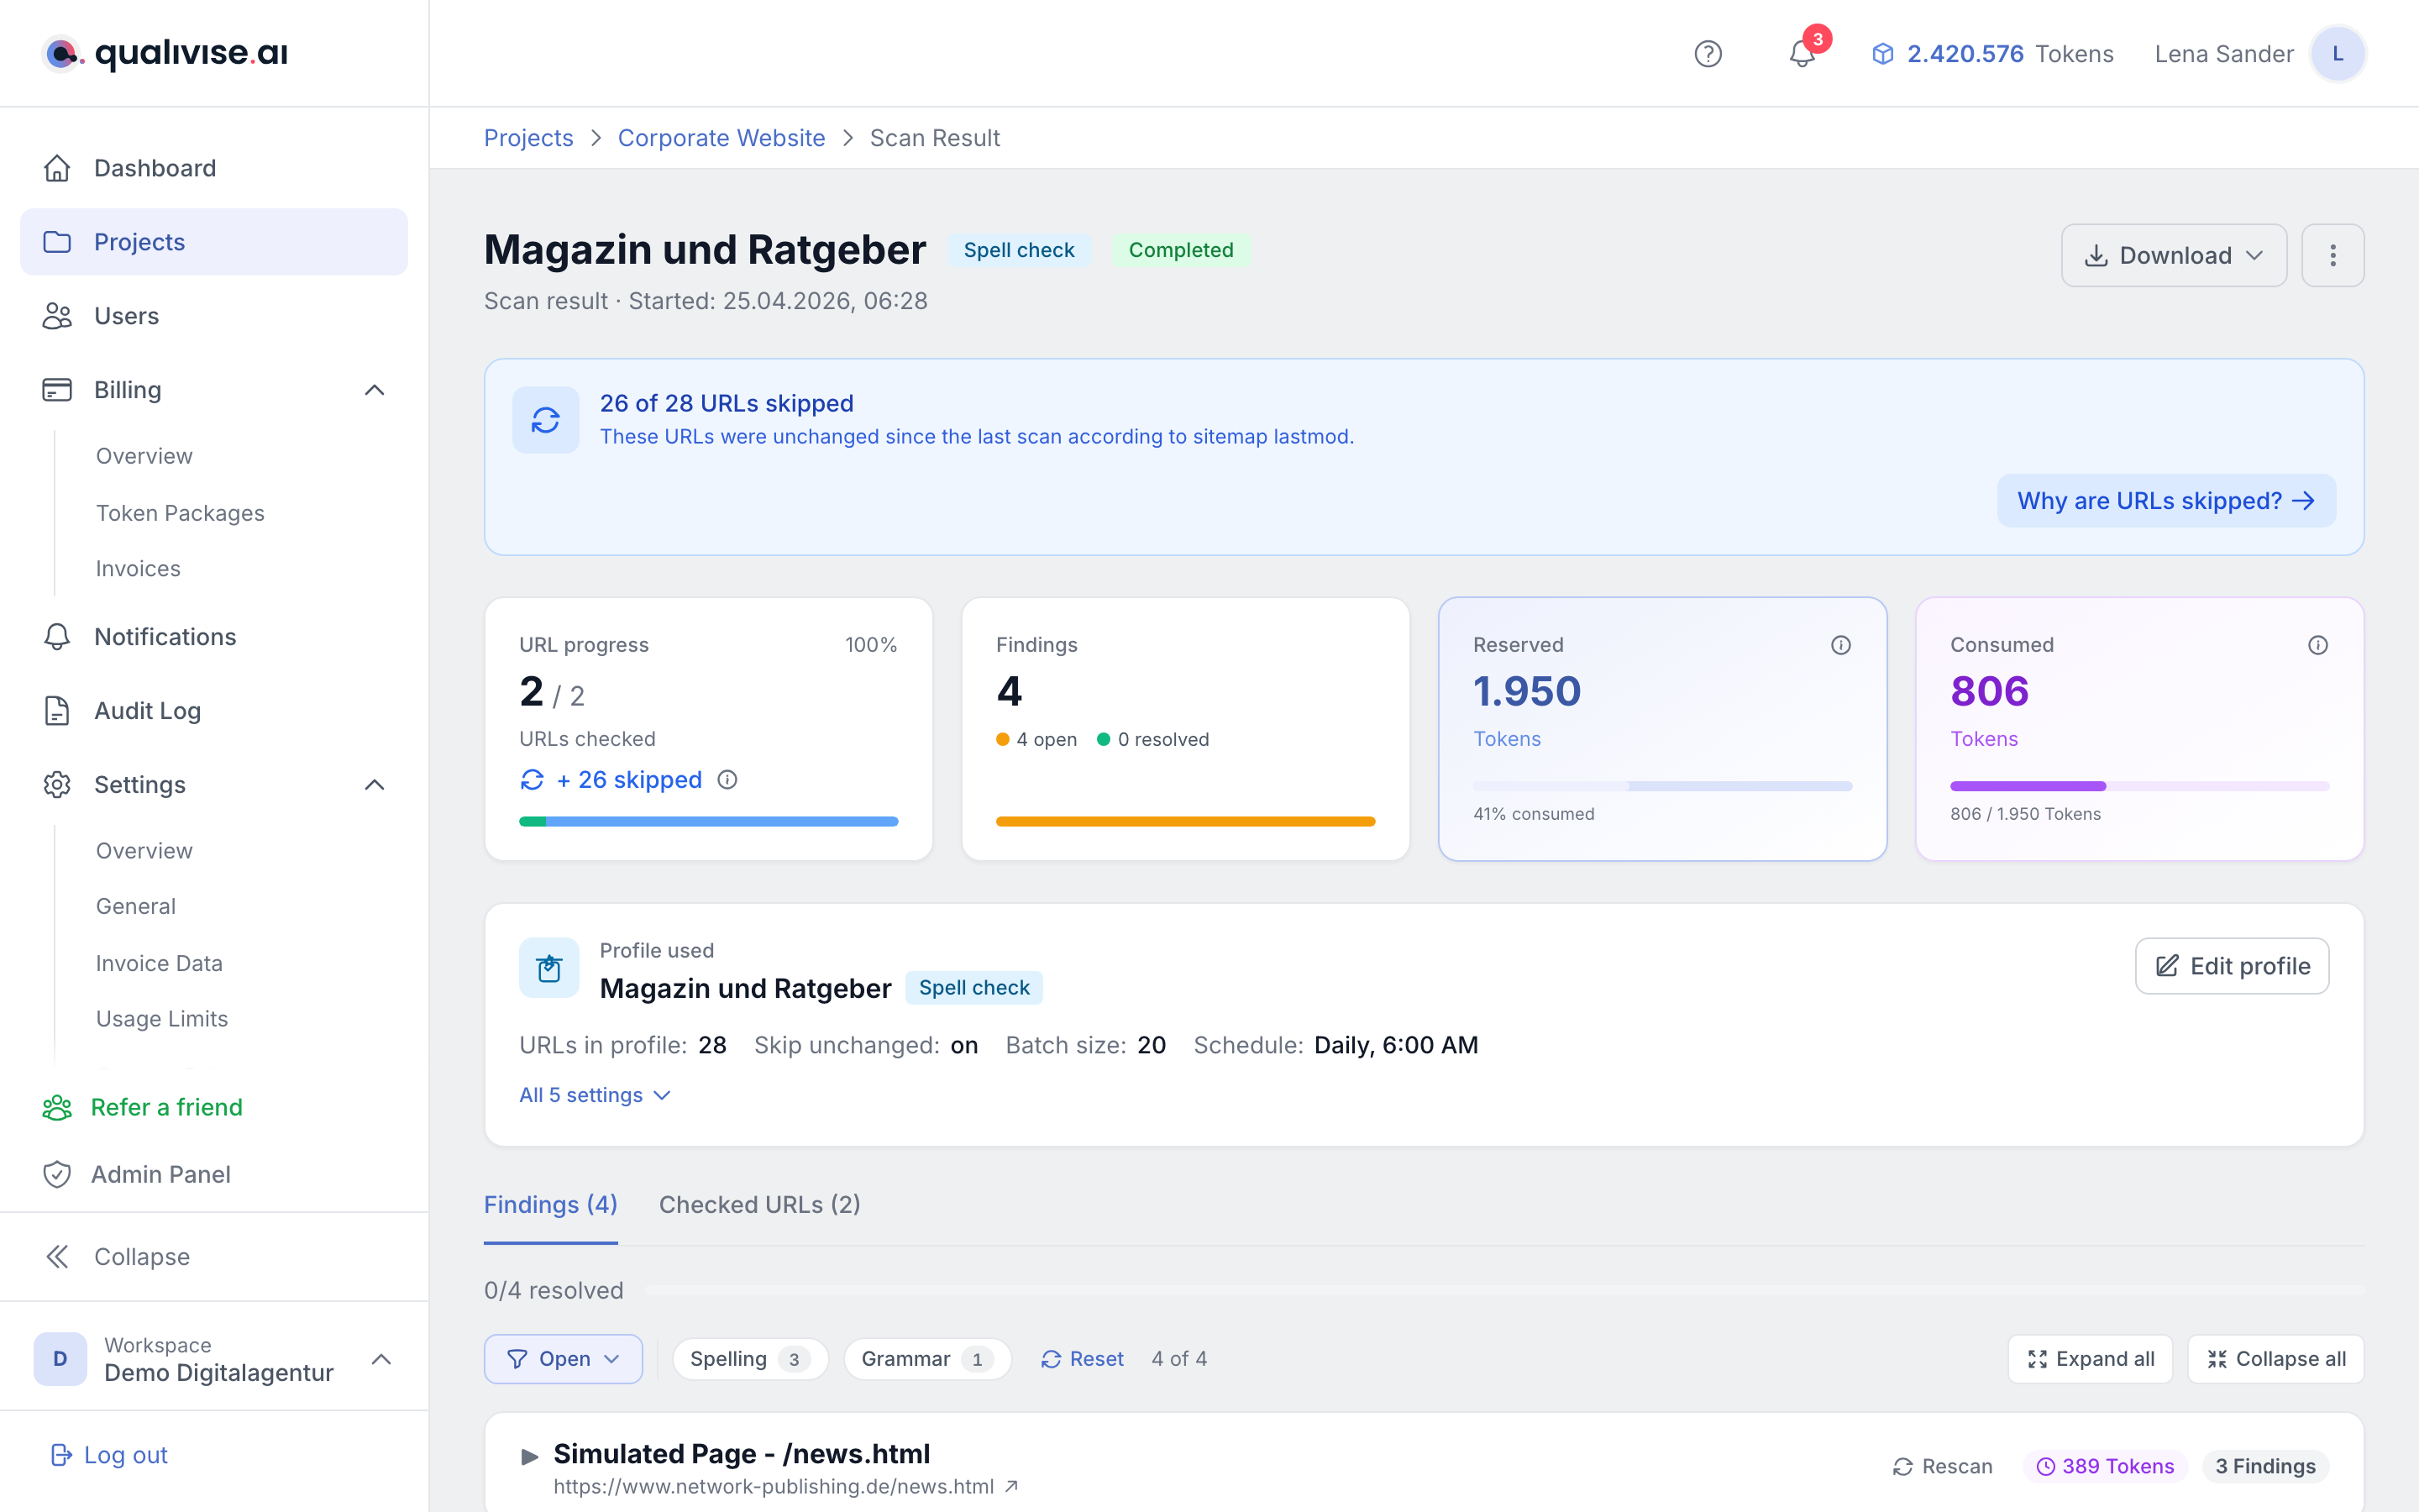Collapse the Settings sidebar section

[x=375, y=785]
